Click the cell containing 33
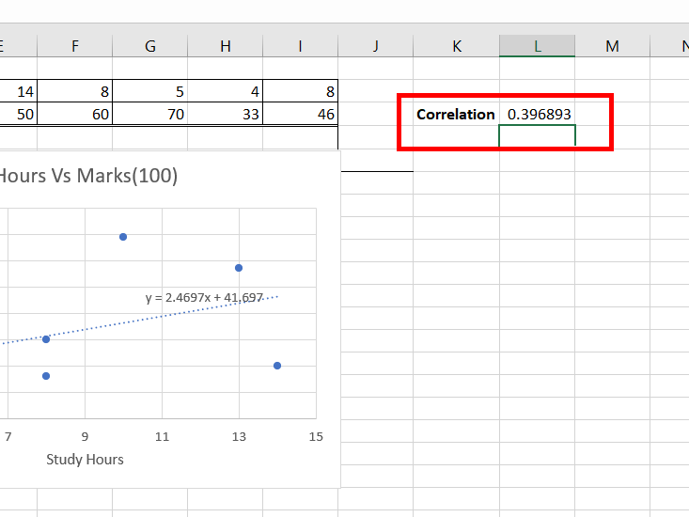Viewport: 689px width, 517px height. coord(225,114)
